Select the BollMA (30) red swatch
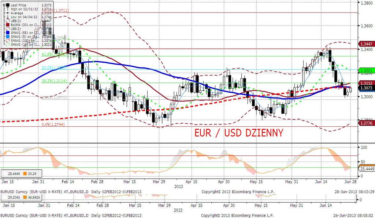This screenshot has width=375, height=218. pos(8,25)
